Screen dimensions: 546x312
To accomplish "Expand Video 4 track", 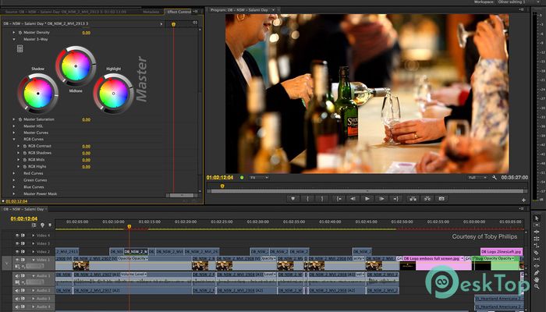I will 34,236.
